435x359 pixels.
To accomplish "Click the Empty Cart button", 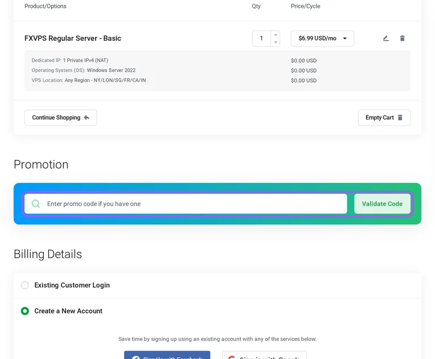I will click(384, 118).
